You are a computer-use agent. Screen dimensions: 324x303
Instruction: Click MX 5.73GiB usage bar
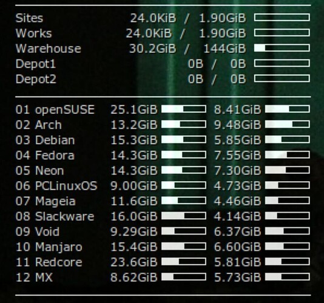pyautogui.click(x=288, y=277)
